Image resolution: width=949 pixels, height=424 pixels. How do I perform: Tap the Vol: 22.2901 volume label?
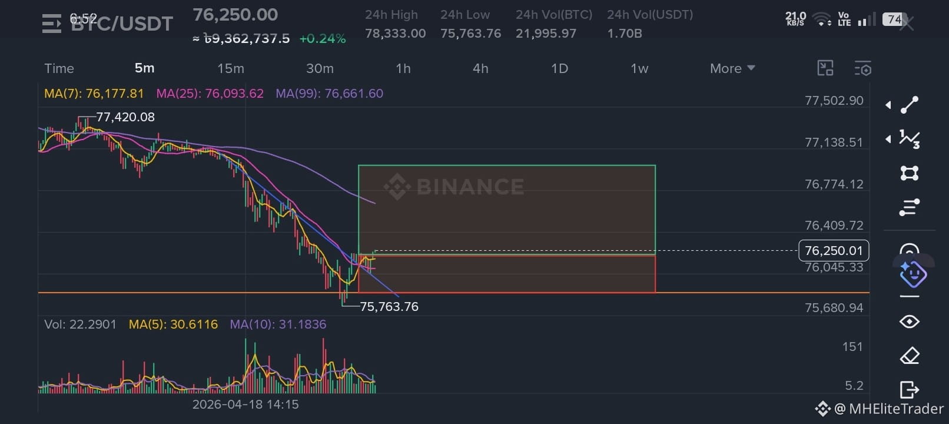click(x=80, y=324)
